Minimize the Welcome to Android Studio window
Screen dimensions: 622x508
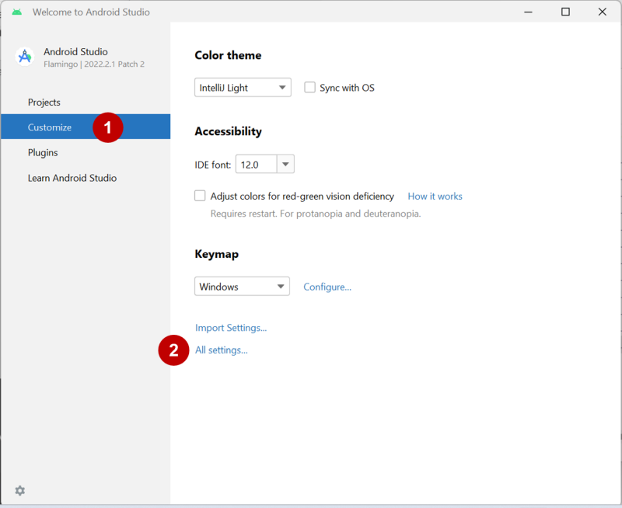tap(529, 12)
